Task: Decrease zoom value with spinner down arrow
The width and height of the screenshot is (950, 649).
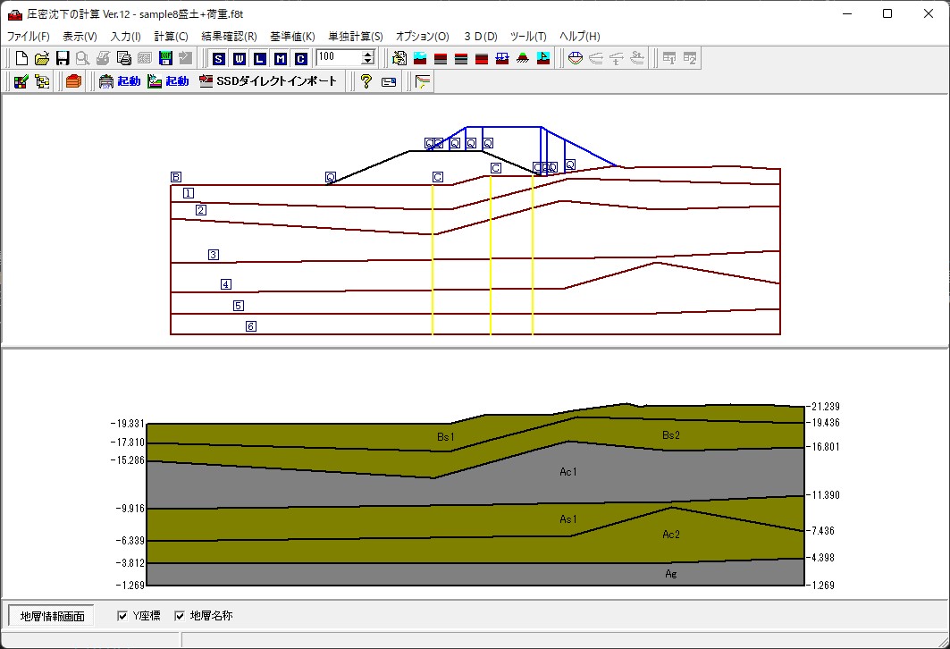Action: [x=368, y=62]
